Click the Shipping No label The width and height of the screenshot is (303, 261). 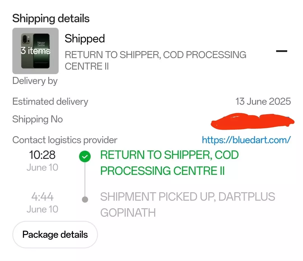click(38, 119)
